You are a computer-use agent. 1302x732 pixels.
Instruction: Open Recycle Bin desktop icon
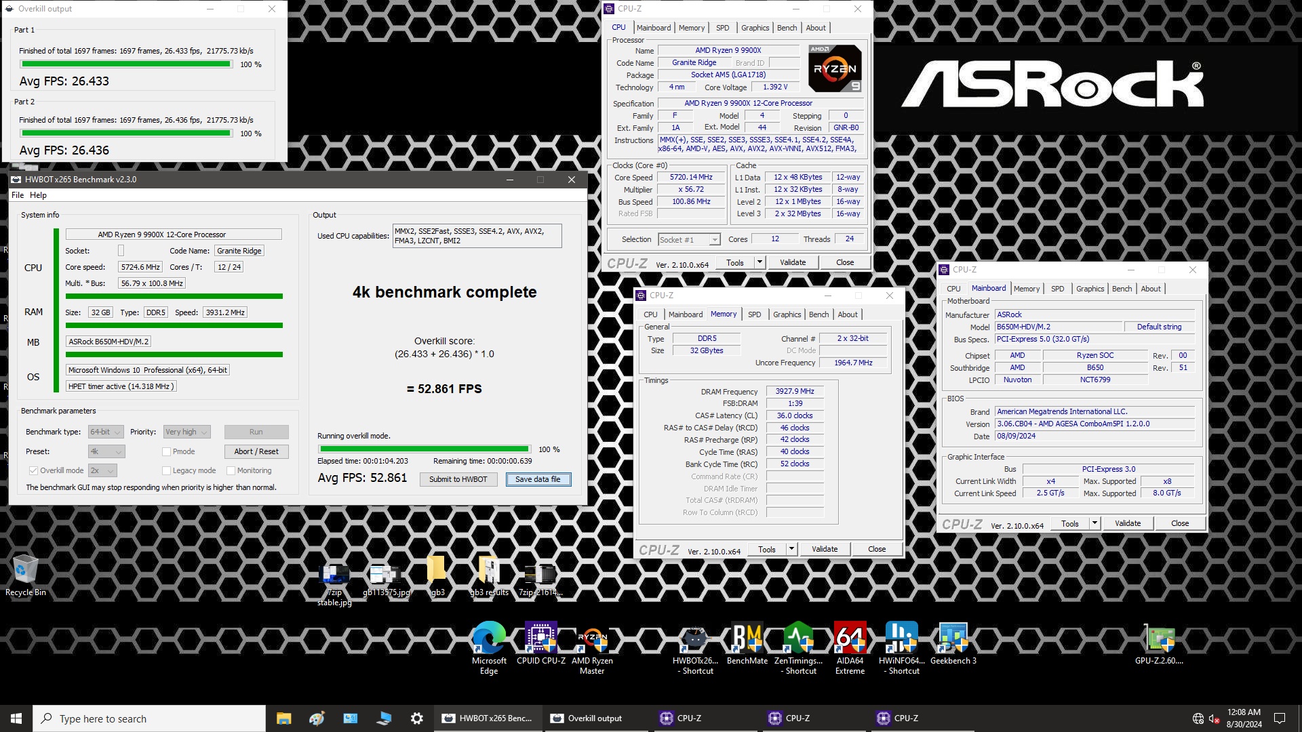[x=26, y=575]
